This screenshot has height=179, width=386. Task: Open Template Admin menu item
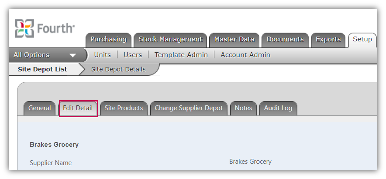(x=181, y=55)
